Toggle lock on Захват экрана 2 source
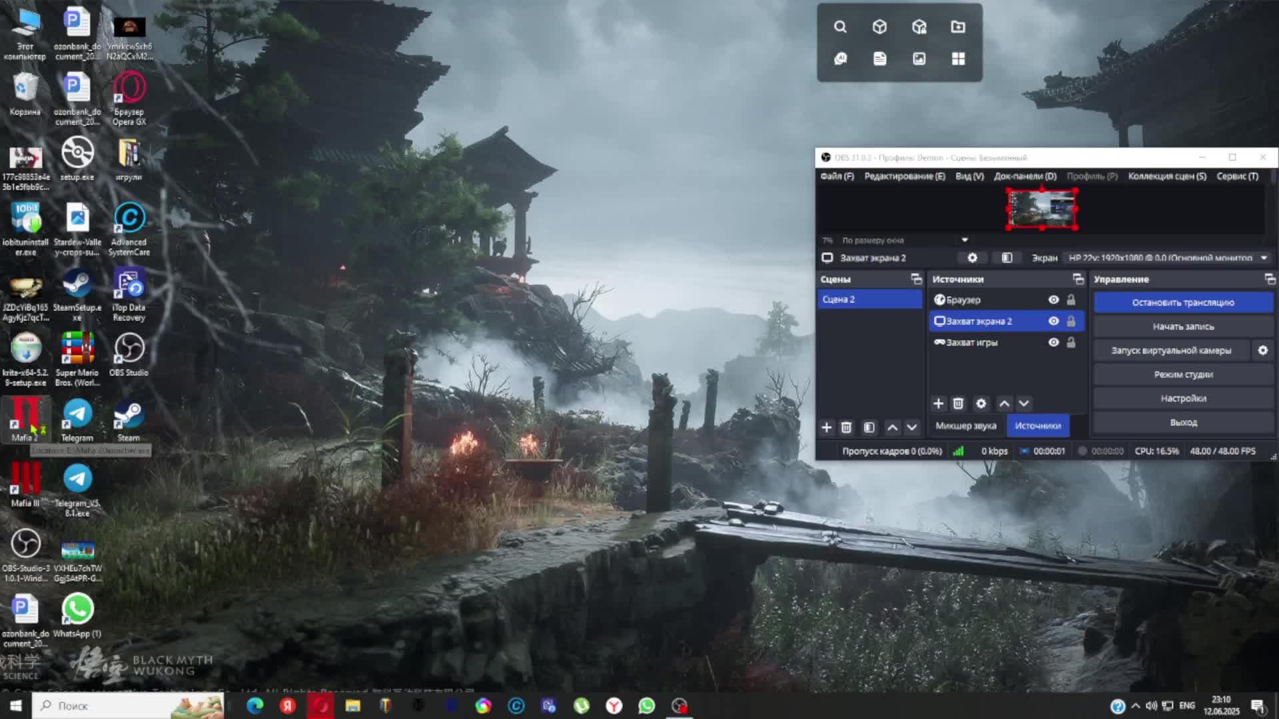This screenshot has width=1279, height=719. (x=1071, y=321)
